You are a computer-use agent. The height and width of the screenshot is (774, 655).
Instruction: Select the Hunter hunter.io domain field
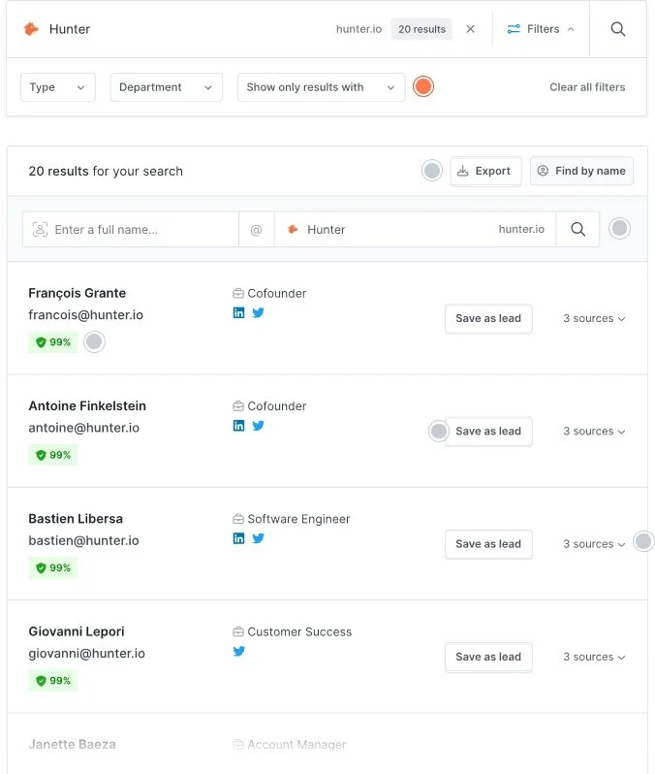click(415, 230)
